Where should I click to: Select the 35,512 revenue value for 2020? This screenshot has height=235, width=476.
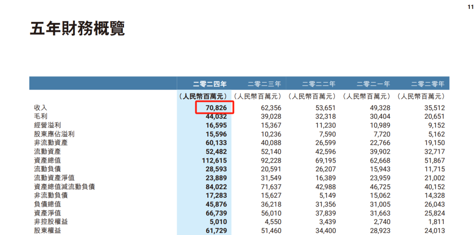pyautogui.click(x=434, y=108)
